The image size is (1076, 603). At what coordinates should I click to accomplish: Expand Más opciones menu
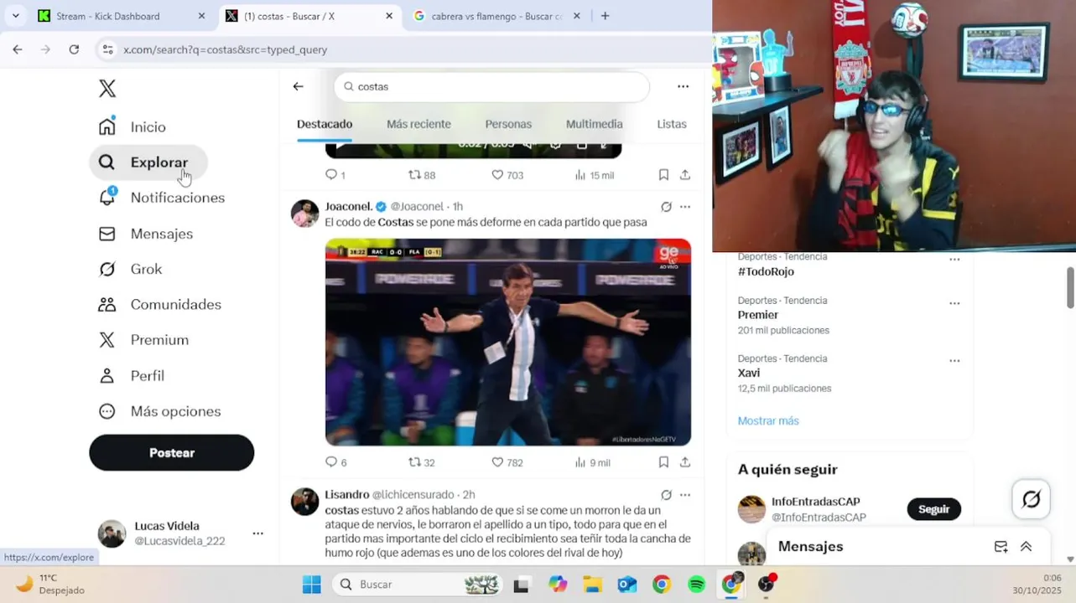(x=160, y=411)
